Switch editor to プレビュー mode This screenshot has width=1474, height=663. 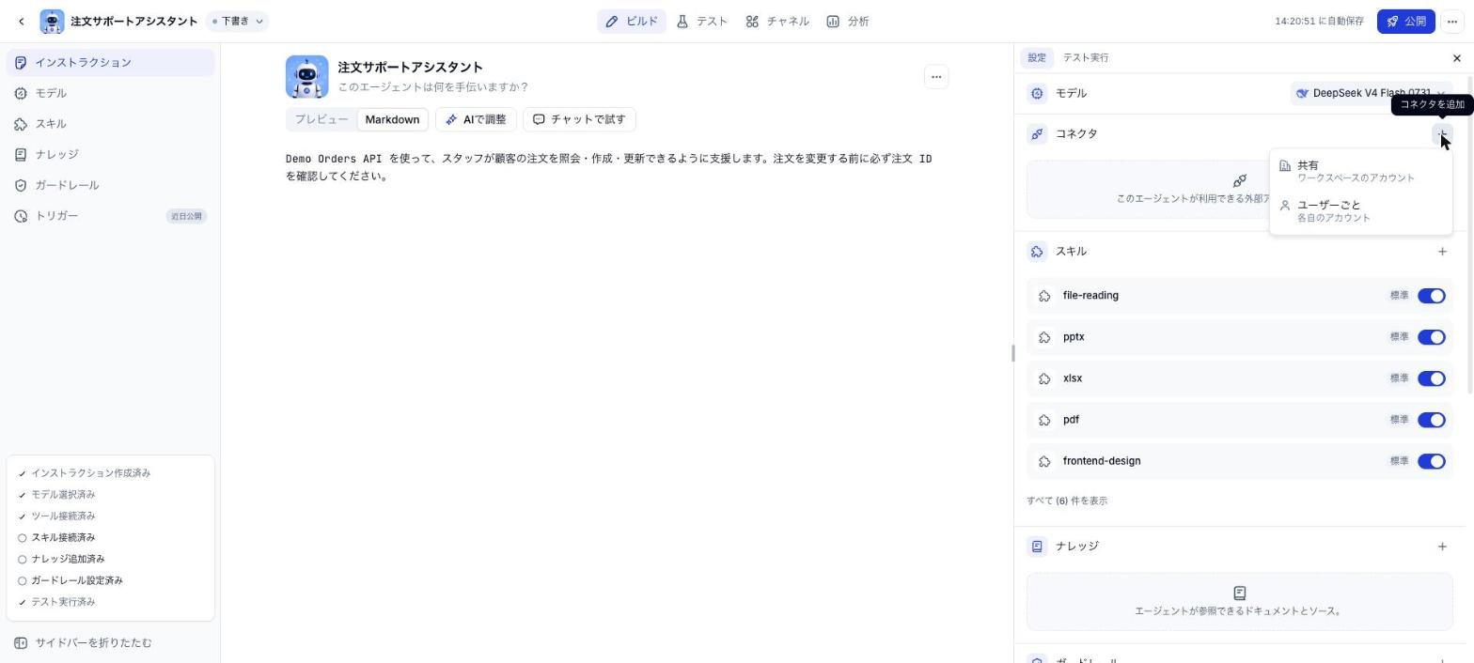[321, 119]
